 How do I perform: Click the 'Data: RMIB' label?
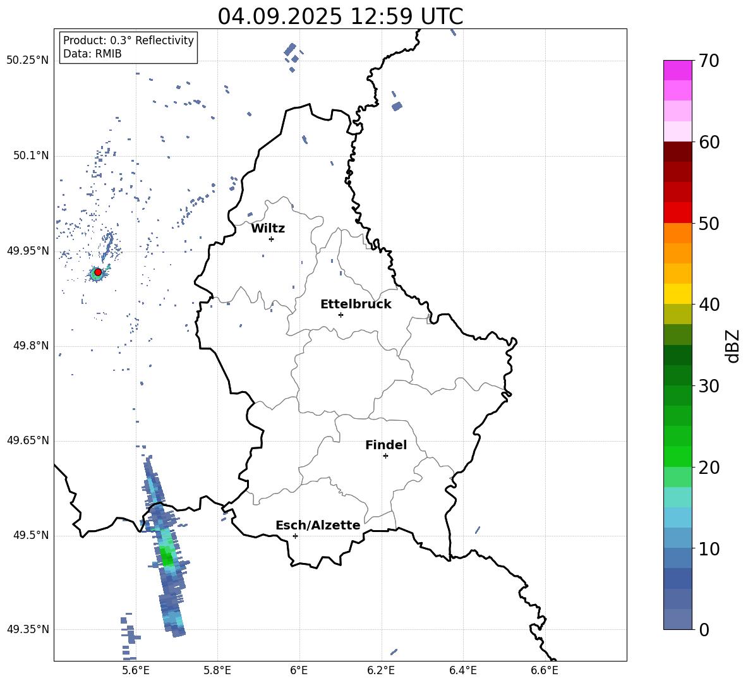(x=92, y=54)
